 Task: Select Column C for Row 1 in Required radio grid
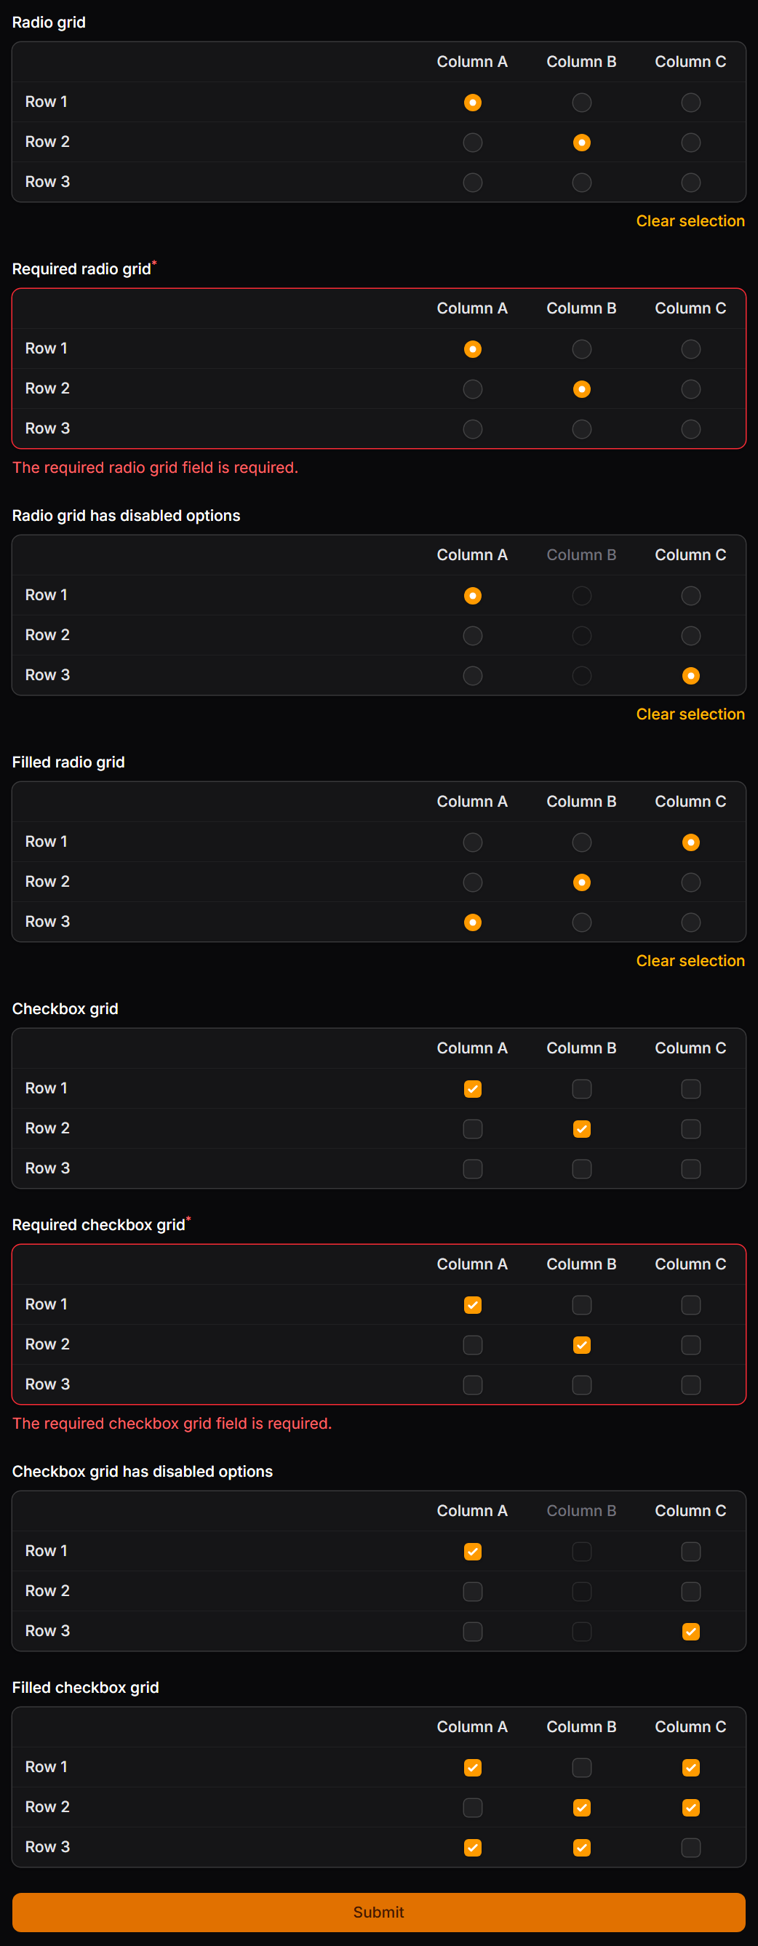(690, 349)
